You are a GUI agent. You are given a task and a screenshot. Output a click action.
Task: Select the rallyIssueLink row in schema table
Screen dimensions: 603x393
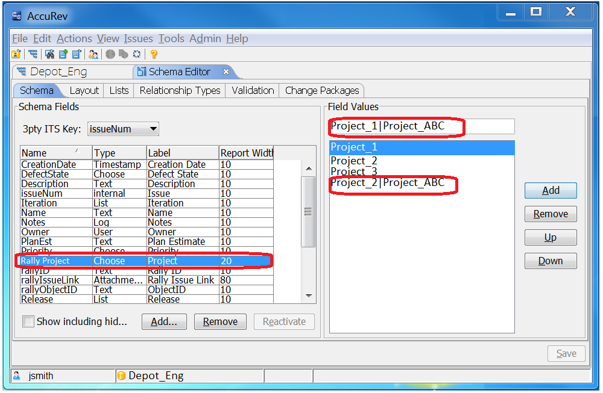[x=50, y=280]
